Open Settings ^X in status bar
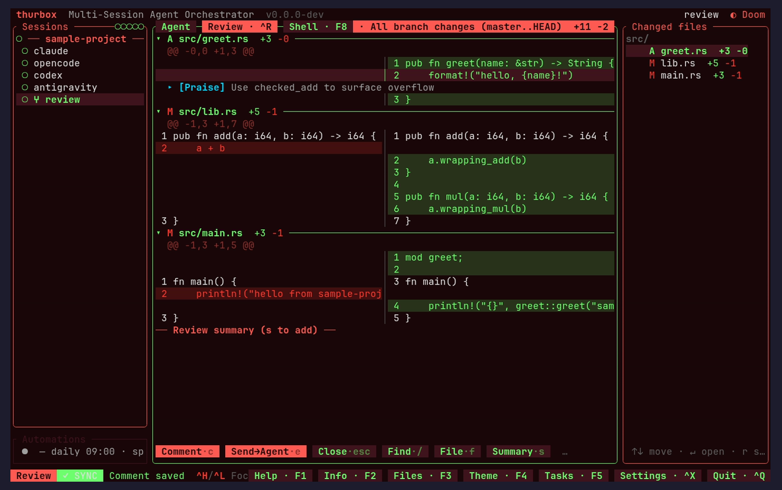The width and height of the screenshot is (782, 490). 657,476
